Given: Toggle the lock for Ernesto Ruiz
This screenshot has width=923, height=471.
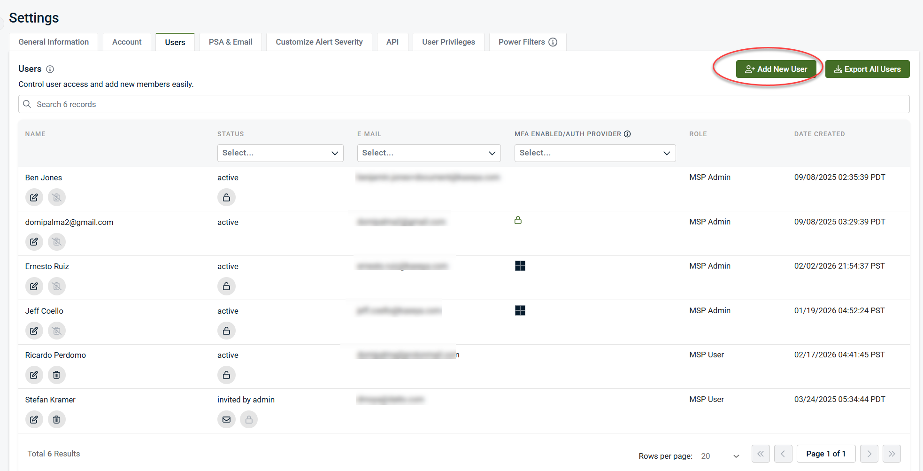Looking at the screenshot, I should coord(226,286).
